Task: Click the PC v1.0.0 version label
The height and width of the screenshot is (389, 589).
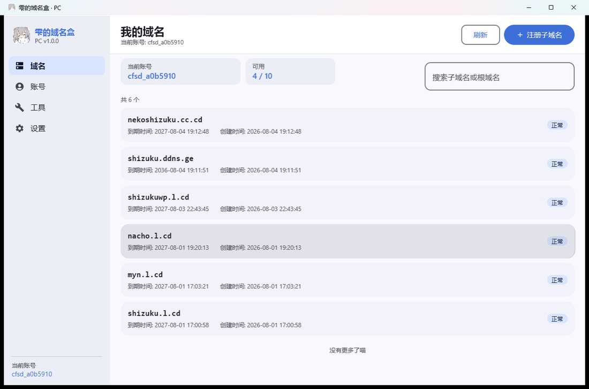Action: (47, 41)
